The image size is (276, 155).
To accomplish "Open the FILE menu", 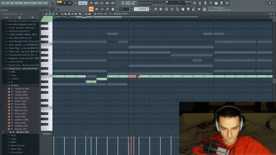I will pos(3,3).
